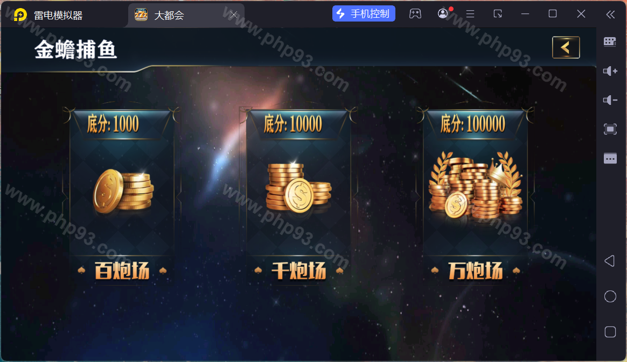Image resolution: width=627 pixels, height=362 pixels.
Task: Click the Android home circle icon
Action: (x=610, y=296)
